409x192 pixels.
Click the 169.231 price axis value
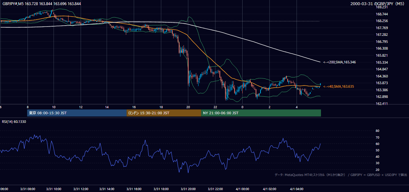tap(382, 7)
